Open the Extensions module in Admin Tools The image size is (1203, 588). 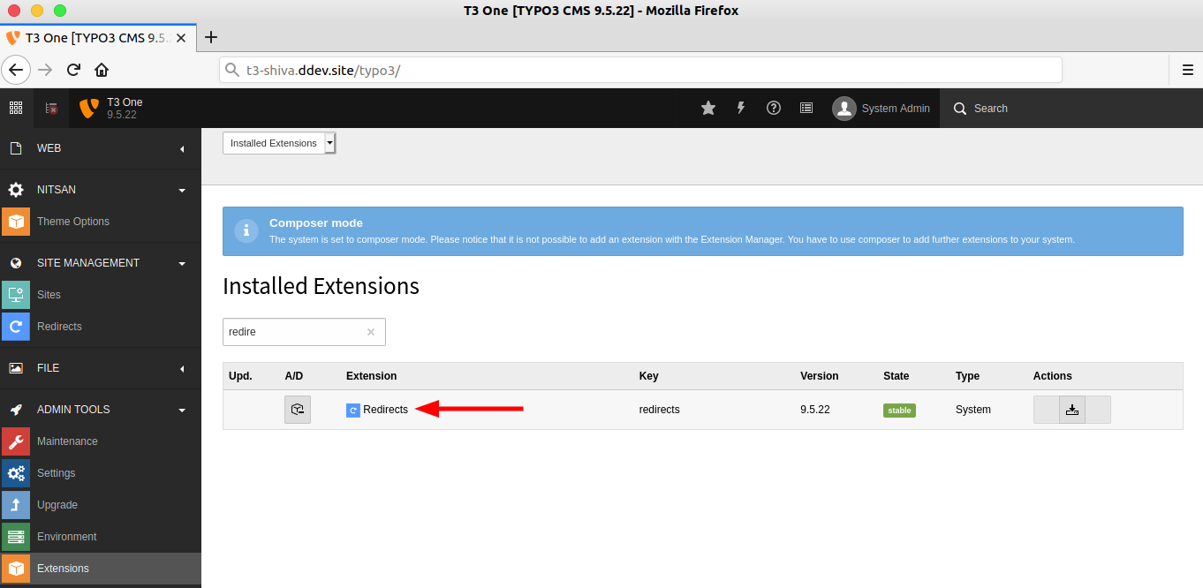(63, 568)
